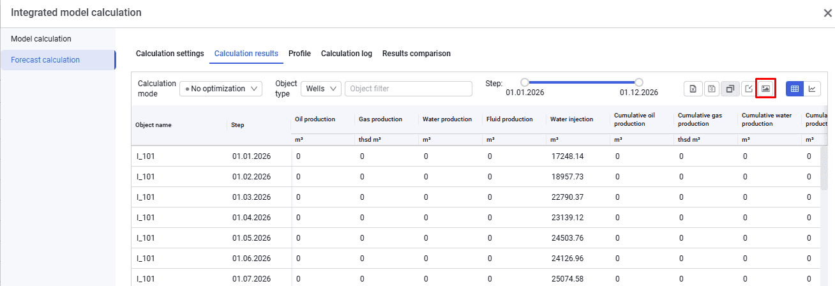835x286 pixels.
Task: Click step cell 01.02.2026
Action: click(252, 176)
